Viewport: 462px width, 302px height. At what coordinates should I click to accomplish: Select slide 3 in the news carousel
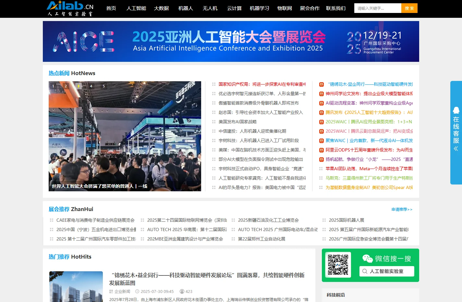pyautogui.click(x=79, y=86)
